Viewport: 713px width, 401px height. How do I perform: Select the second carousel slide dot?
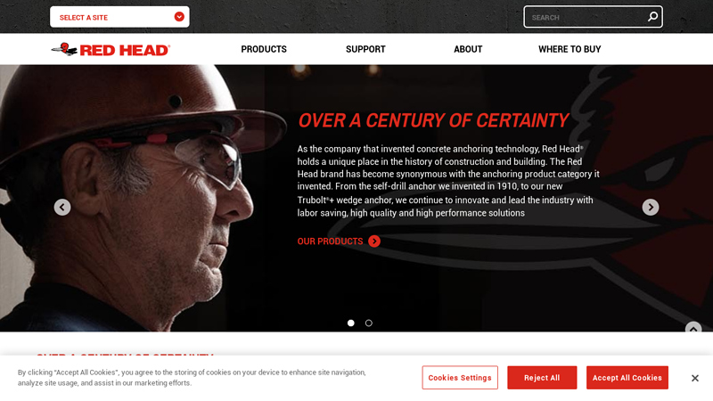(x=369, y=323)
